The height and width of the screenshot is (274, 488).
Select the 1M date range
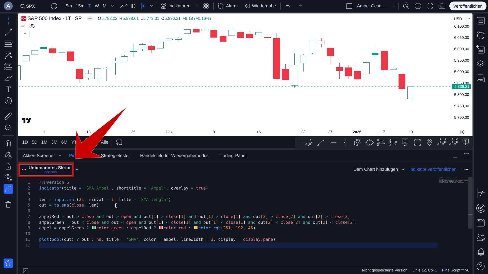pos(44,142)
